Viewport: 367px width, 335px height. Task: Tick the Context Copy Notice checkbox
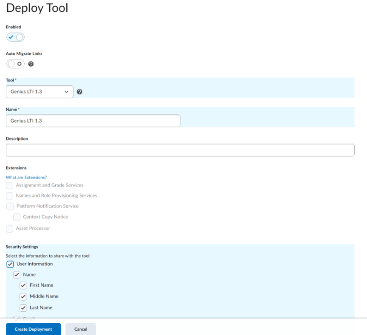[x=17, y=217]
